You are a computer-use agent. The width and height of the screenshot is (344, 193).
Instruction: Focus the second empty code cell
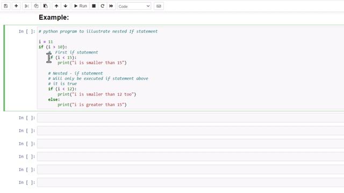click(190, 131)
